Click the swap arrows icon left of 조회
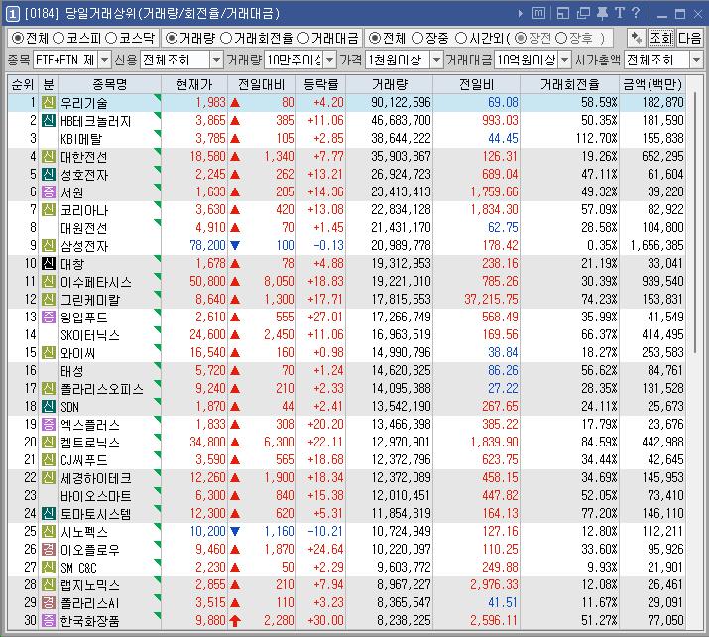 point(637,38)
